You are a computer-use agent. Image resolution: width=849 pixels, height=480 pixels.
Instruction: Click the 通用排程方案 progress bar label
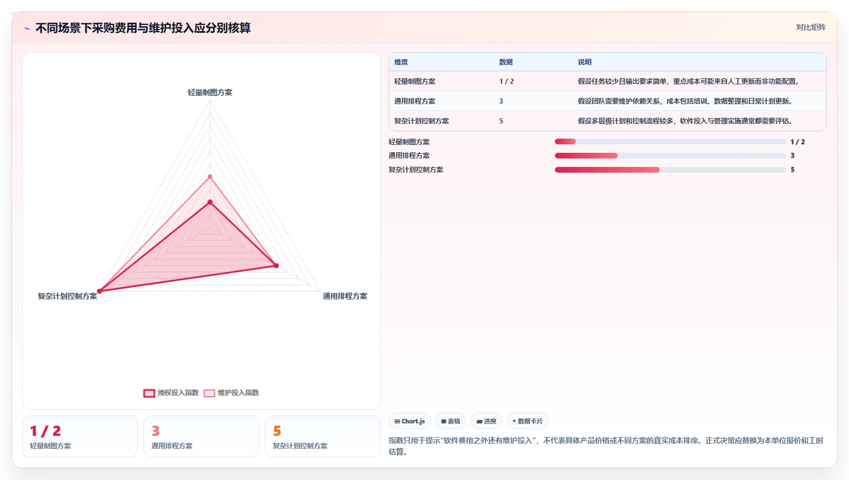[x=409, y=156]
